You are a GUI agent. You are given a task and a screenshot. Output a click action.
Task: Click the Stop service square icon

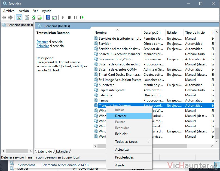click(x=69, y=17)
